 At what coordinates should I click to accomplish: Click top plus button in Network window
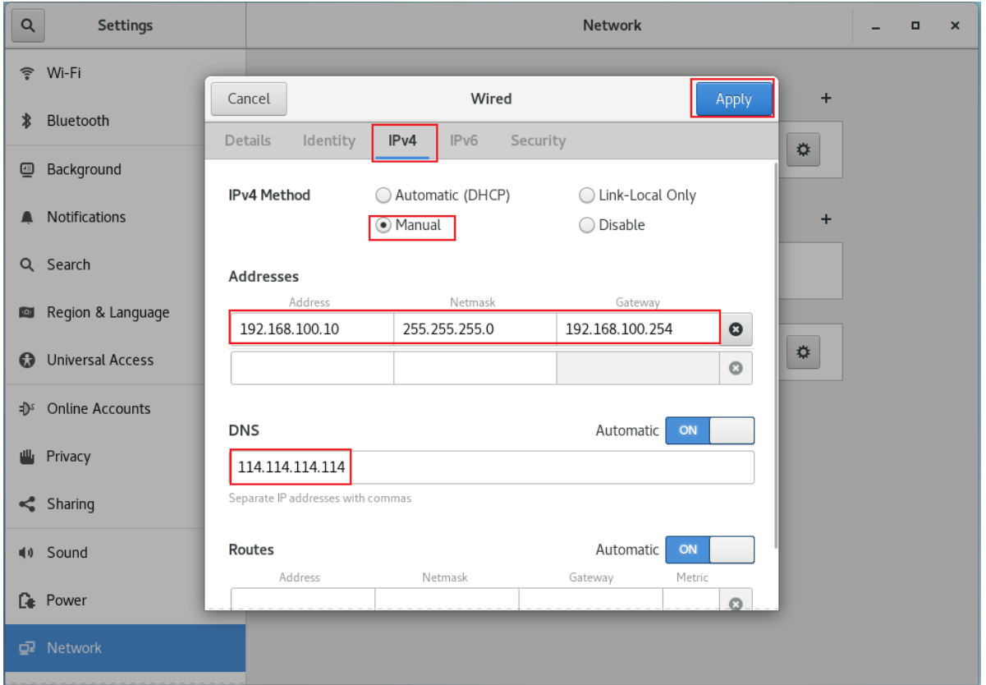827,99
